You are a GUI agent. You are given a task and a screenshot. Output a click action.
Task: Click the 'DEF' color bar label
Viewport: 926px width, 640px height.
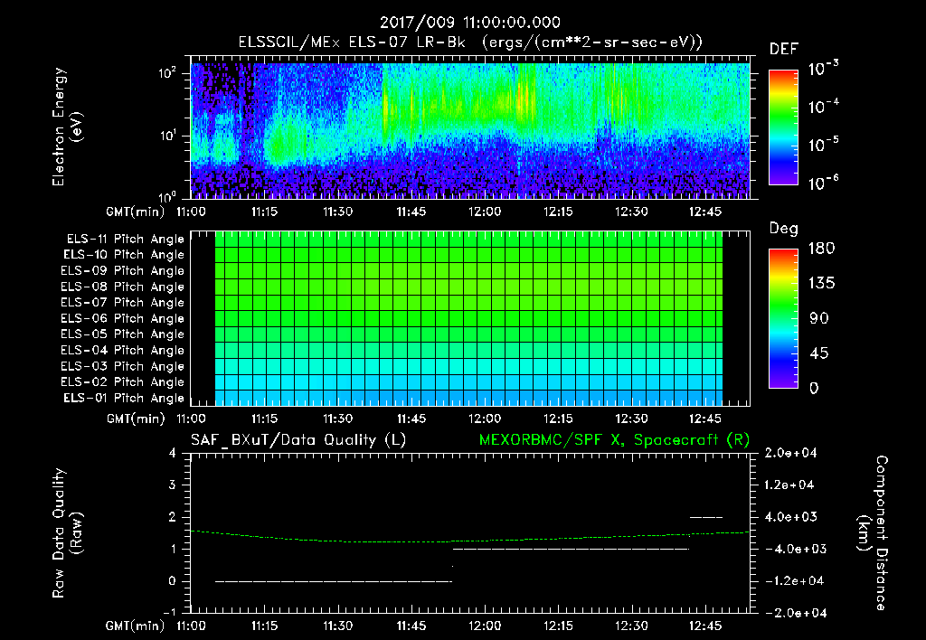pos(784,50)
